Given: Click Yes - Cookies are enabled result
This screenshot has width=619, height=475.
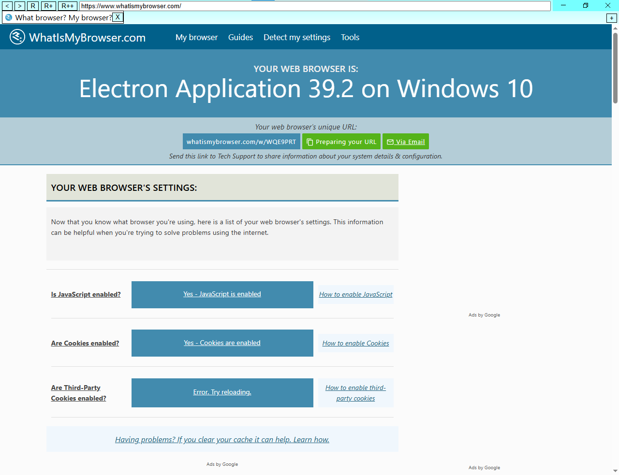Looking at the screenshot, I should click(222, 343).
